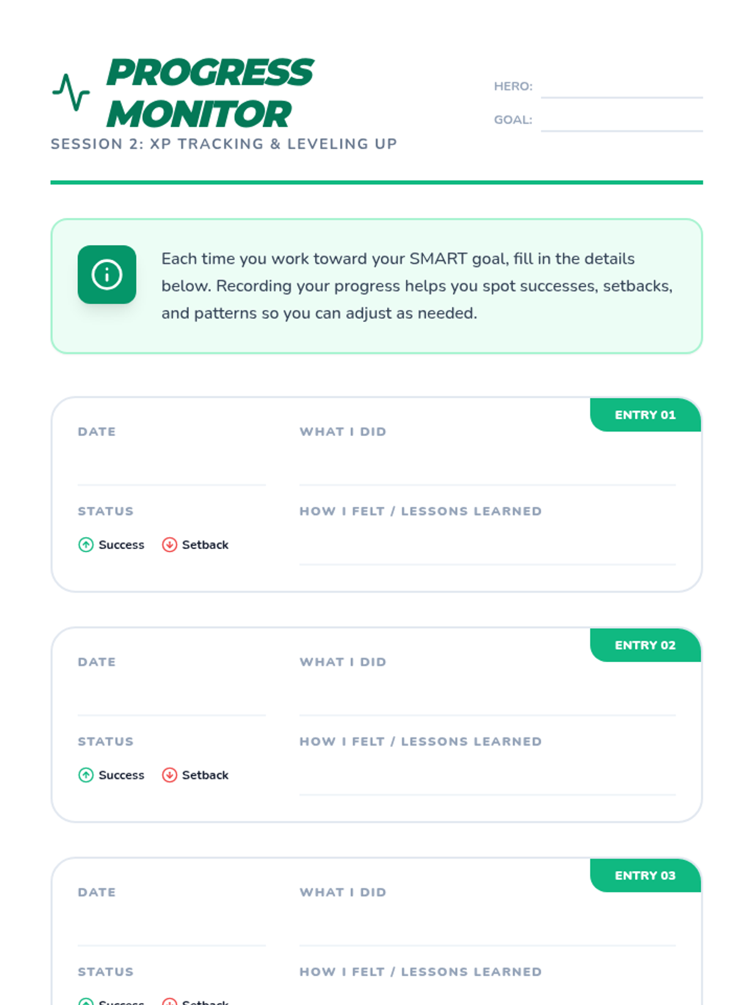Click the Entry 01 Setback down-arrow icon

169,545
